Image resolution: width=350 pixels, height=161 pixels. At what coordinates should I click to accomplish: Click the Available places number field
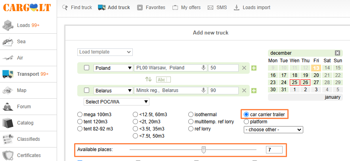[x=274, y=149]
